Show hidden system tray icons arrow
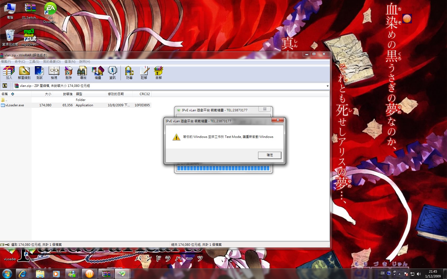The image size is (447, 279). (x=399, y=274)
